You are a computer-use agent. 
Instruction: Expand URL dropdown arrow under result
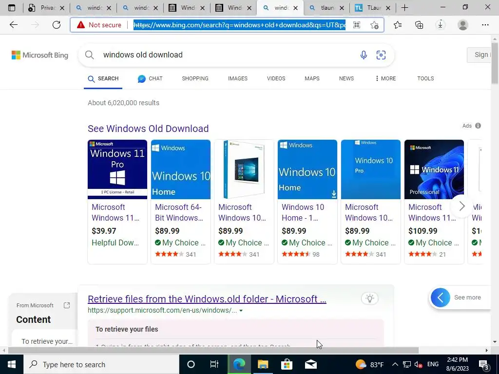point(241,311)
